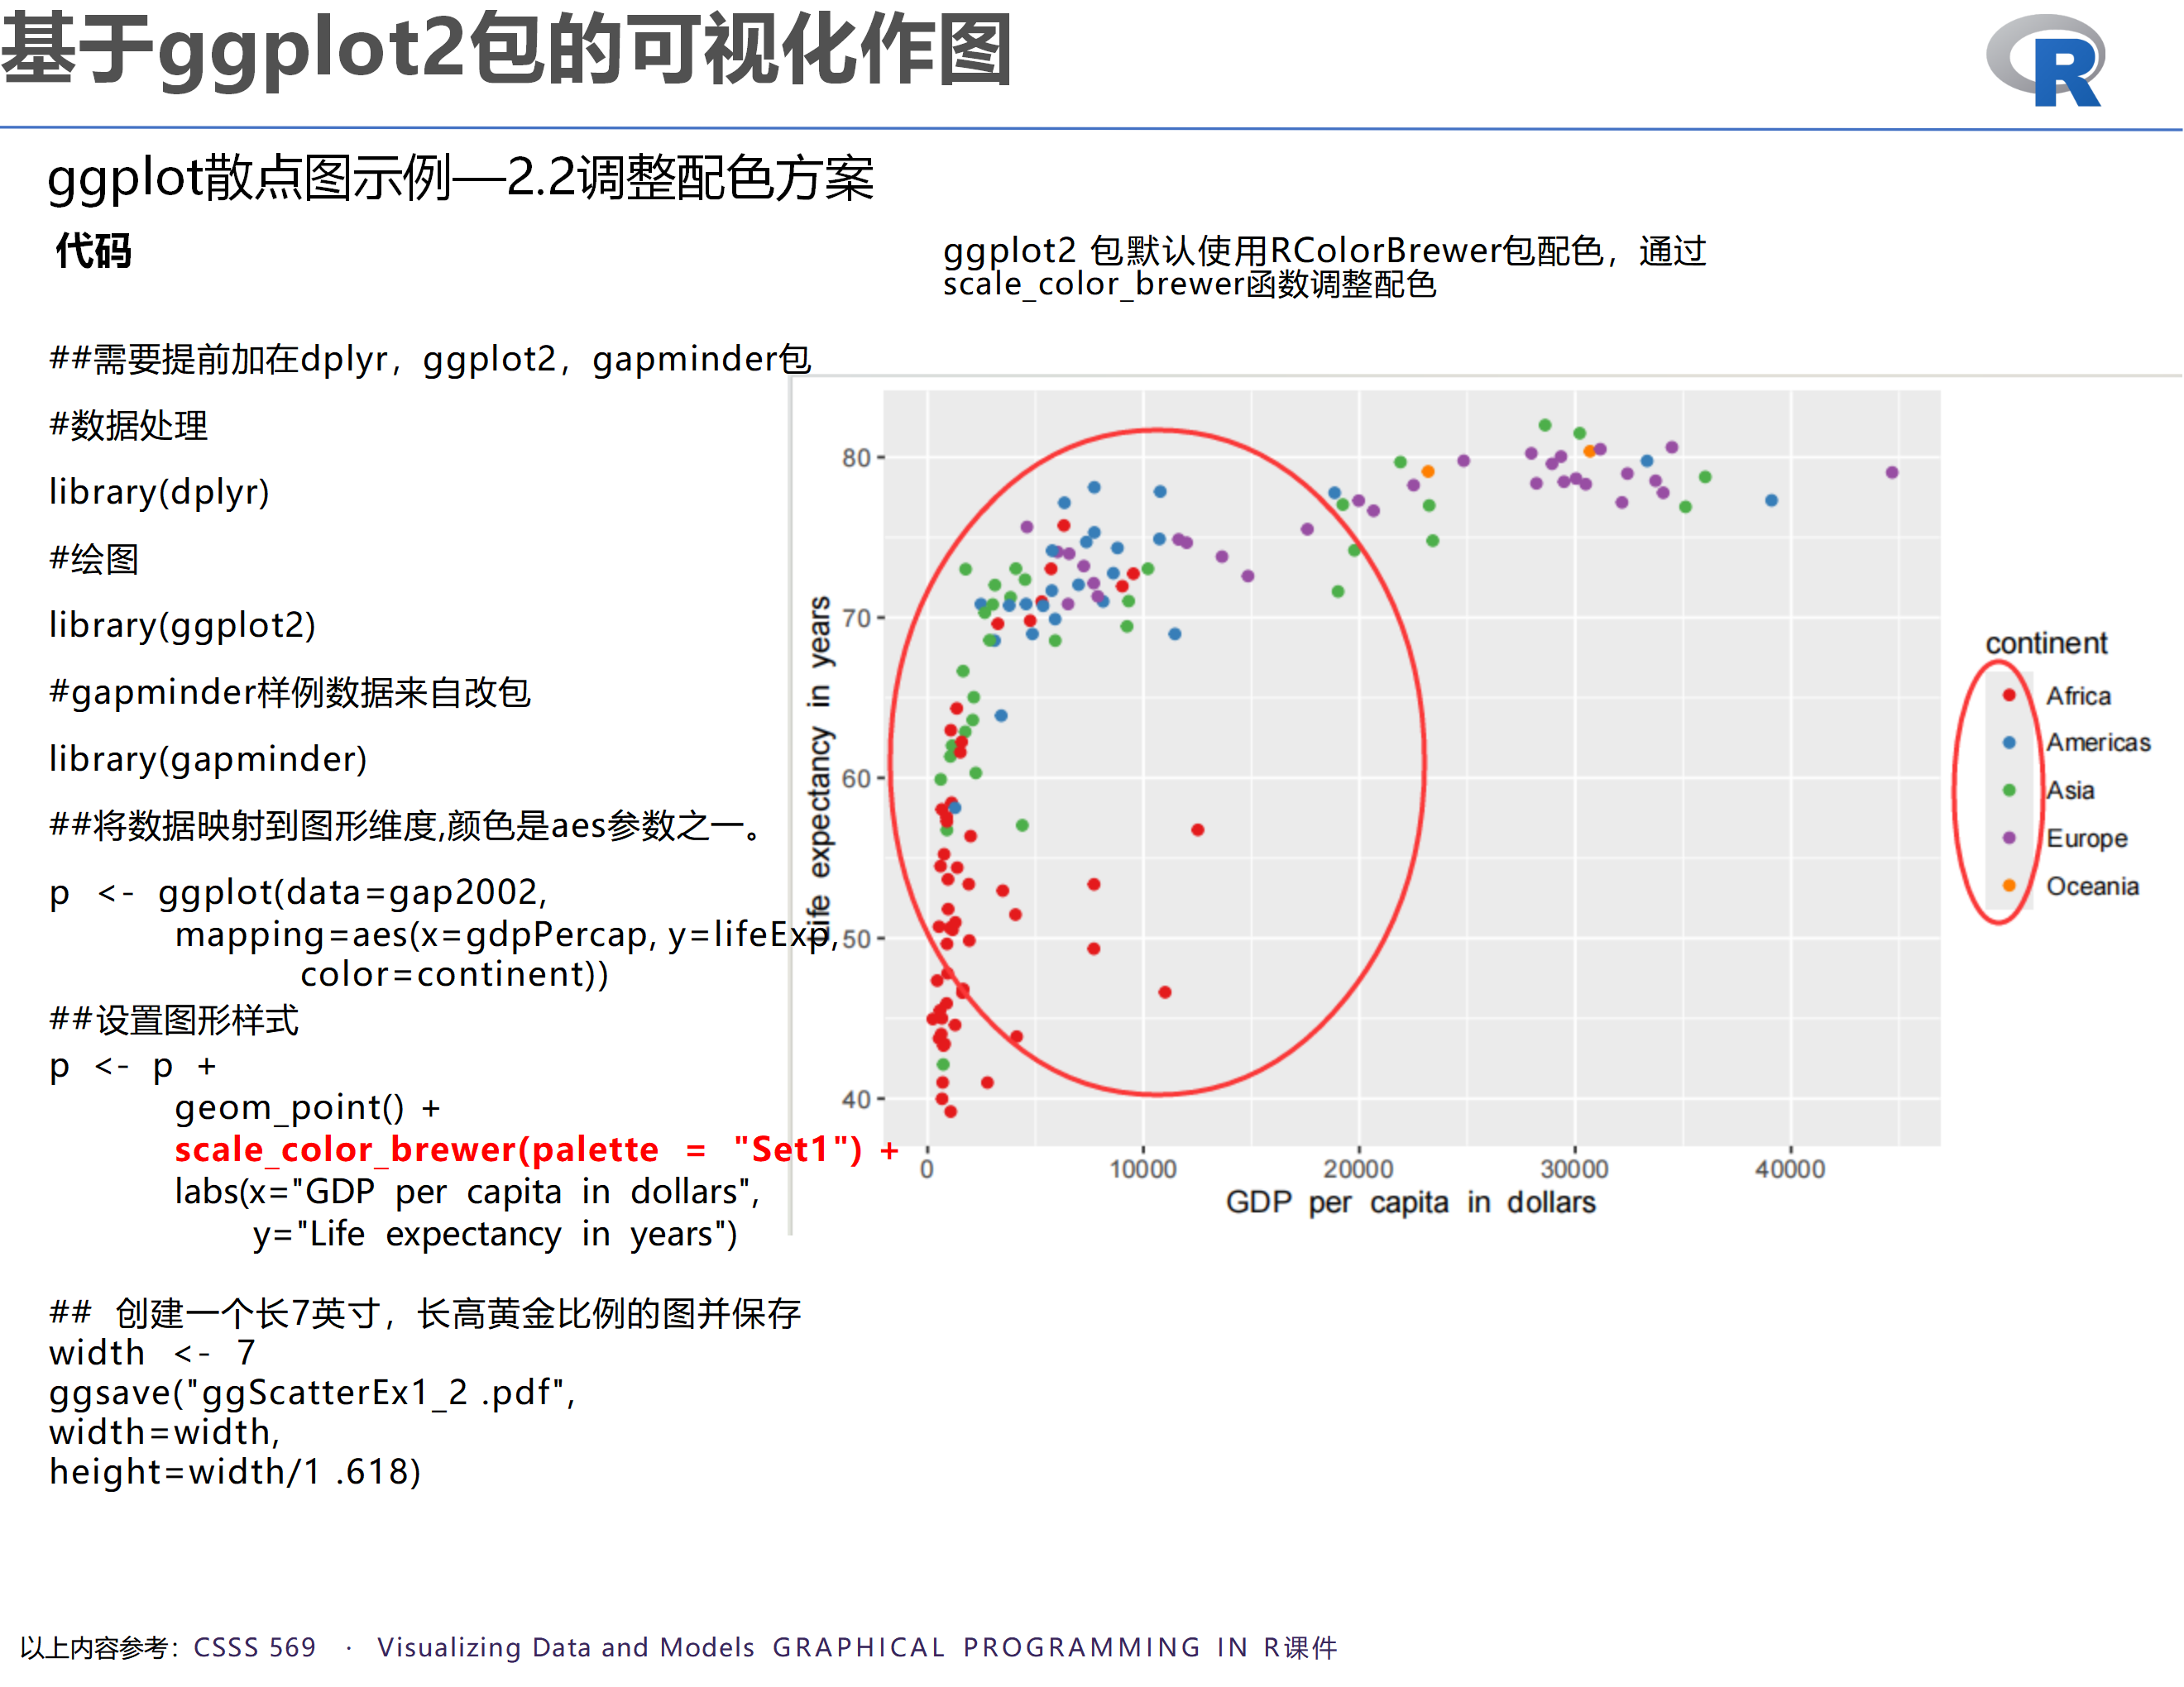Click the comment "#gapminder样例数据来自改包"
The width and height of the screenshot is (2184, 1687).
pyautogui.click(x=290, y=693)
